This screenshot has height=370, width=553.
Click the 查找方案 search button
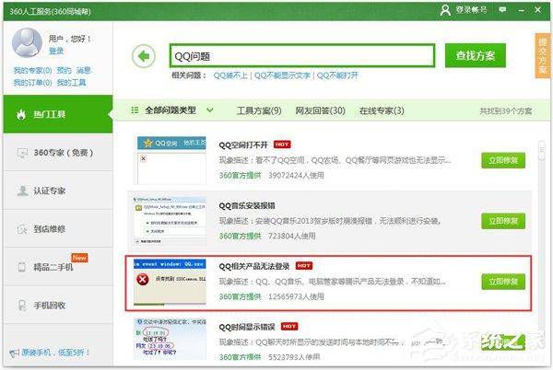[475, 55]
